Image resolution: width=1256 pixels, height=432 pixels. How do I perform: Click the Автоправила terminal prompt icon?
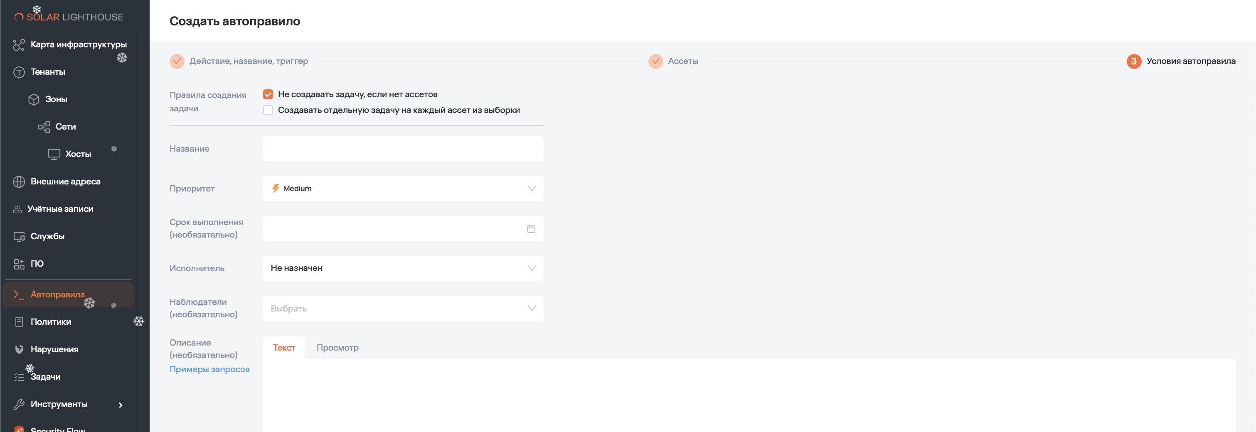(x=19, y=295)
